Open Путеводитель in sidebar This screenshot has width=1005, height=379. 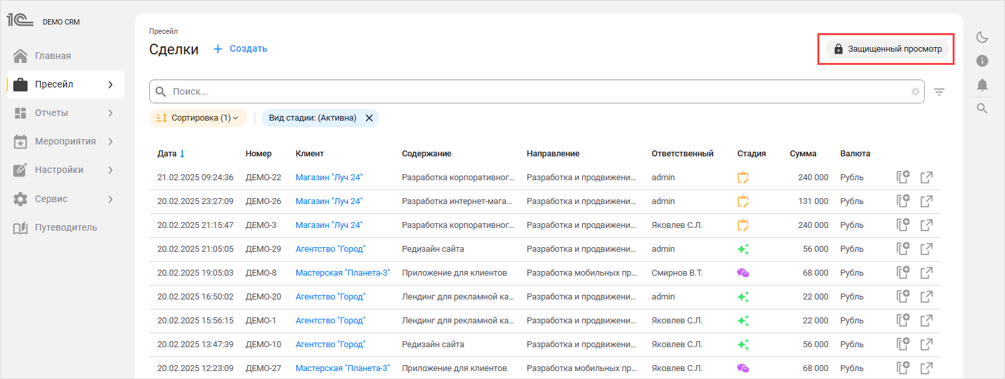tap(66, 227)
